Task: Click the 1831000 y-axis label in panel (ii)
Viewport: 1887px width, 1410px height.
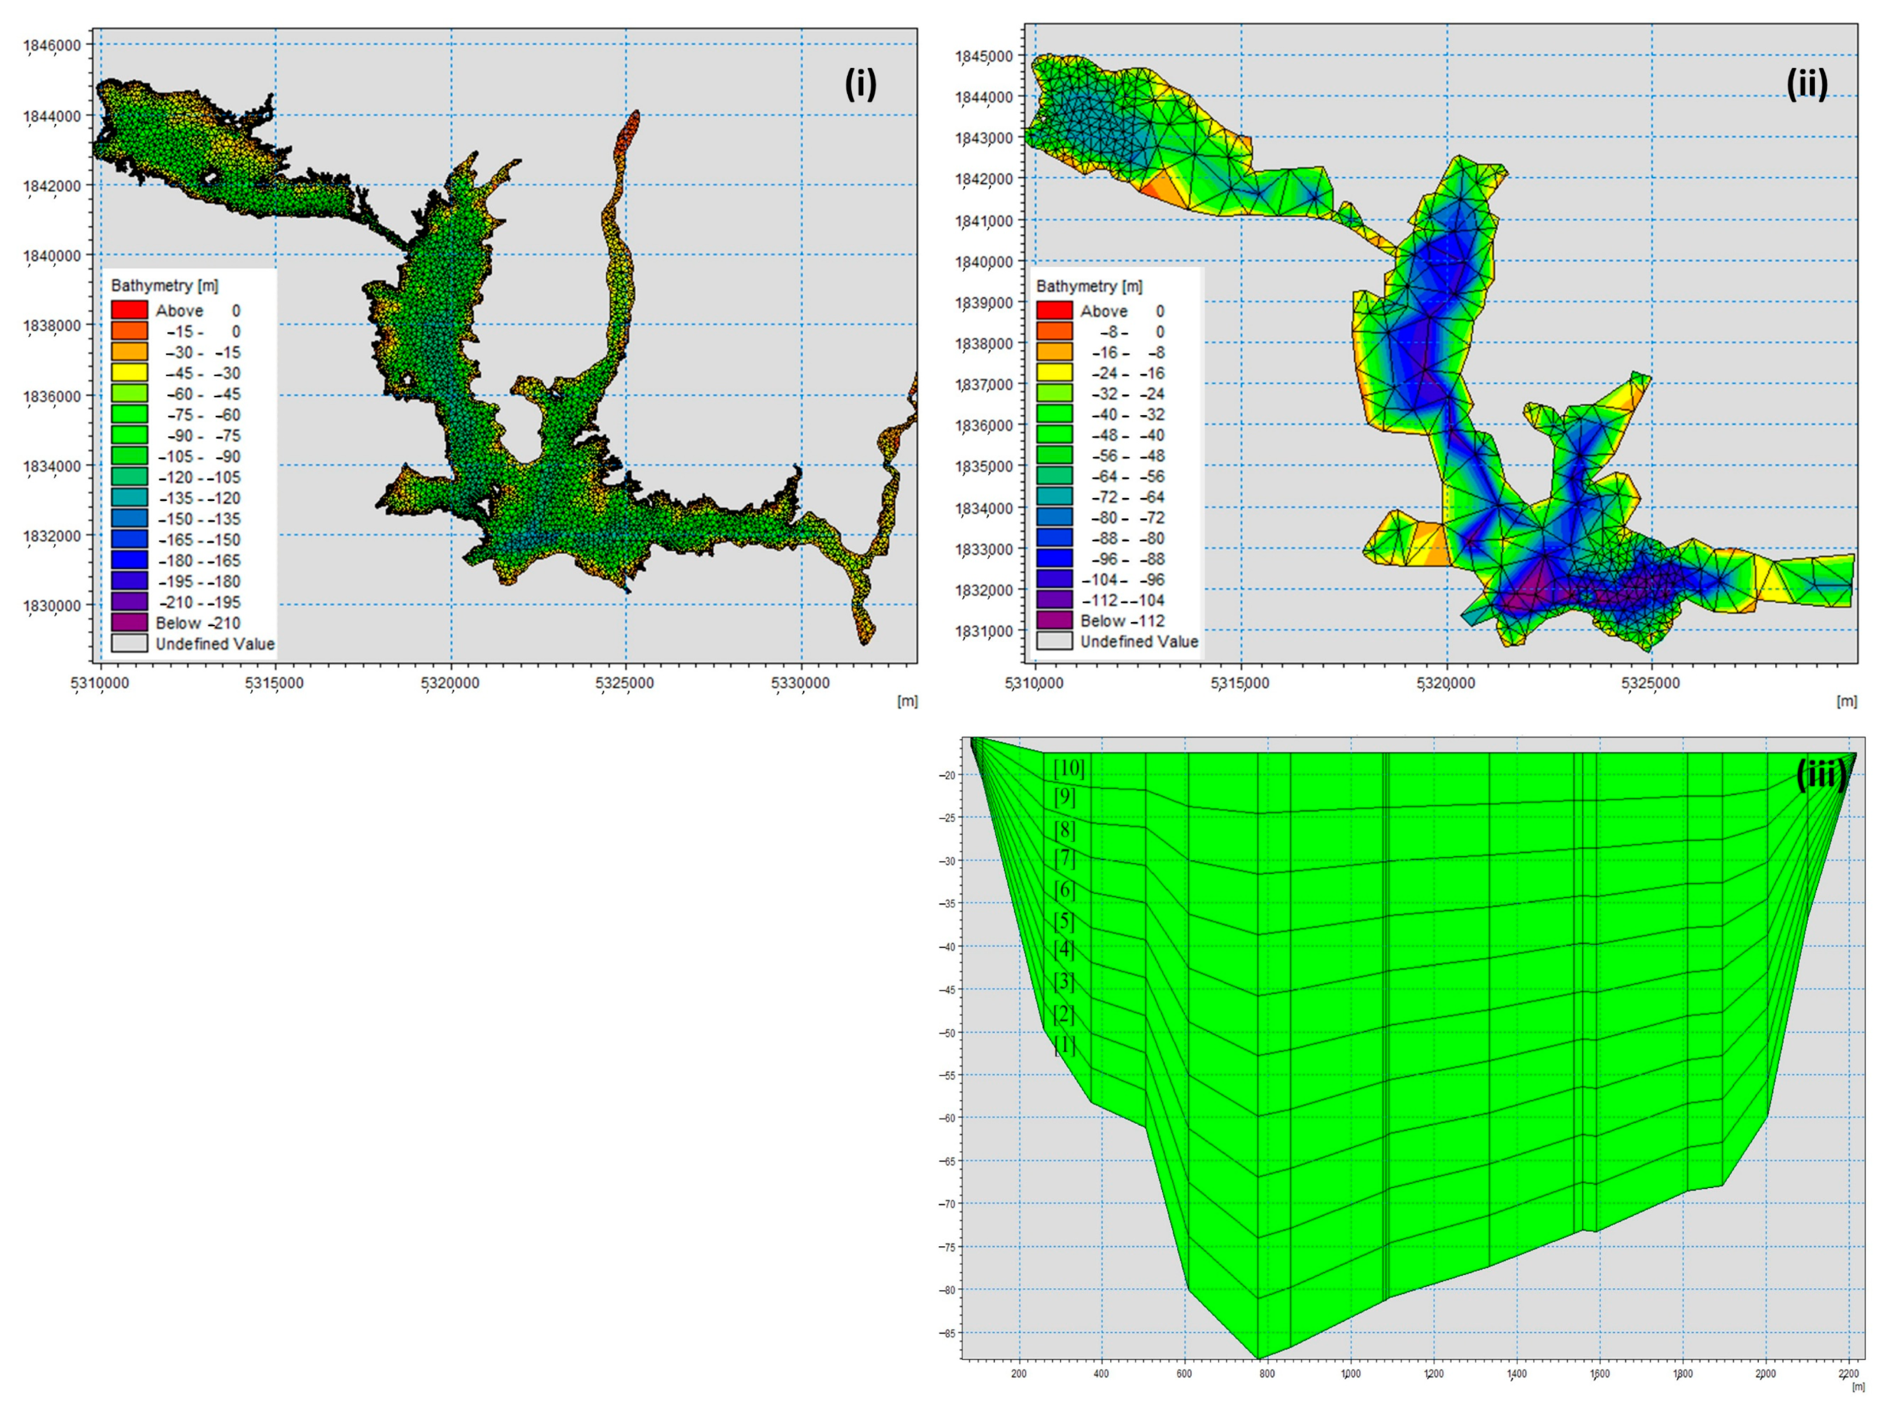Action: pos(984,632)
